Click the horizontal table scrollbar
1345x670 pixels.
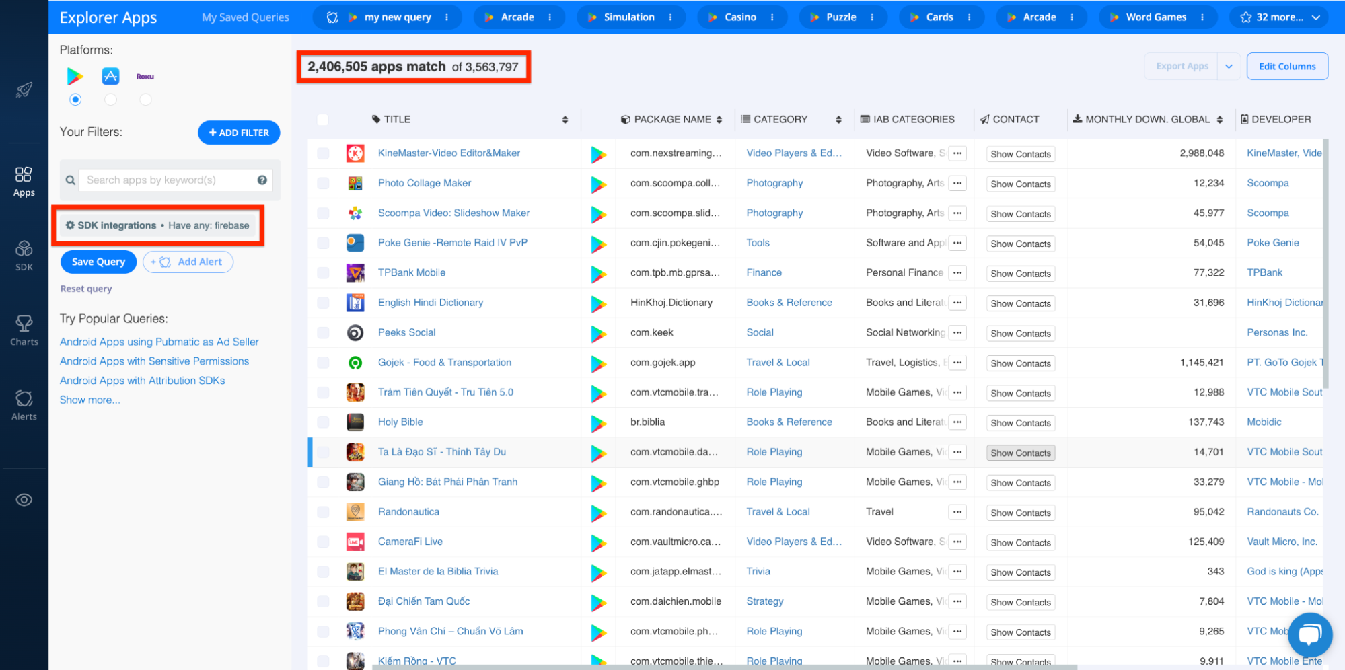pyautogui.click(x=725, y=667)
